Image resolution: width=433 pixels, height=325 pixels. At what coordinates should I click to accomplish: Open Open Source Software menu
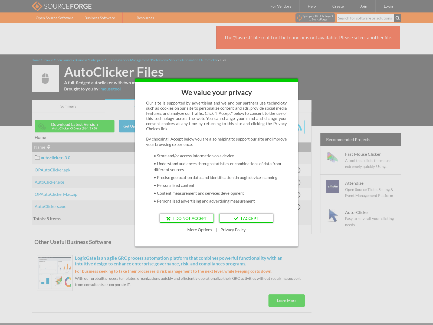pos(54,18)
